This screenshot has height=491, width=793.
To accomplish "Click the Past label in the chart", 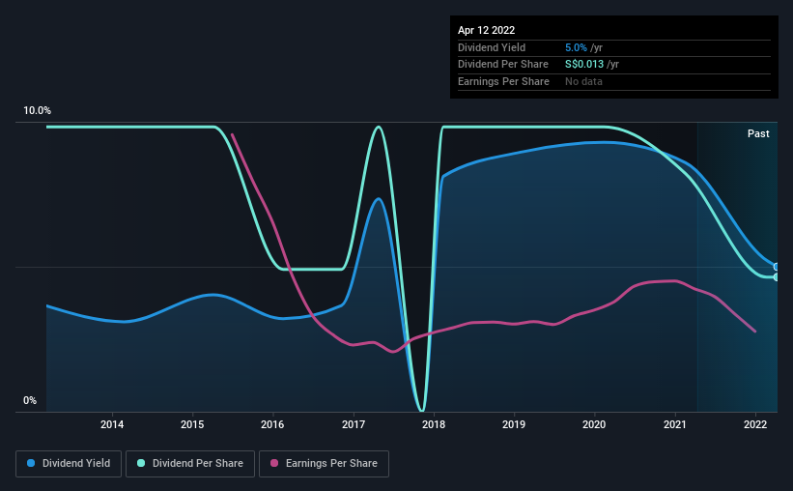I will (758, 133).
